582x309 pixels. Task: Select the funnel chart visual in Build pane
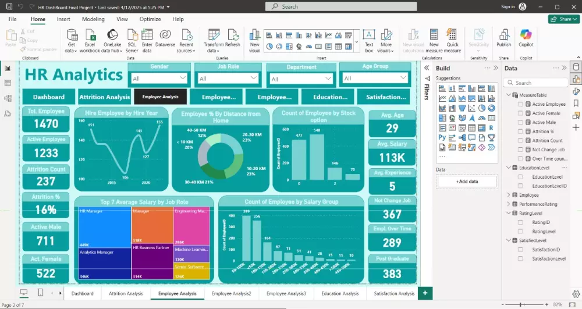[x=462, y=108]
